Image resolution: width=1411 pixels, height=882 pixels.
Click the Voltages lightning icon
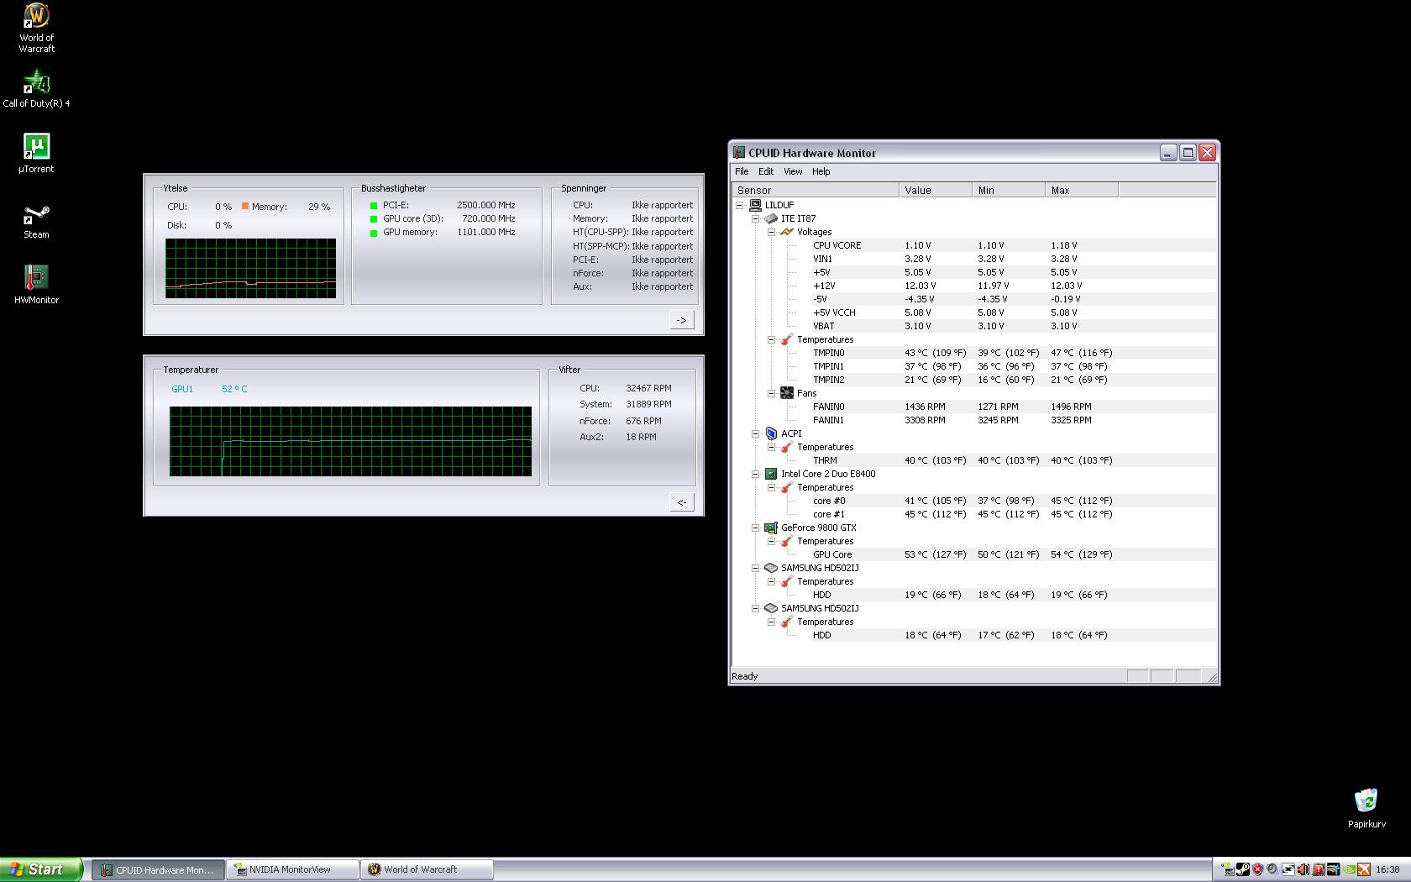(x=787, y=232)
